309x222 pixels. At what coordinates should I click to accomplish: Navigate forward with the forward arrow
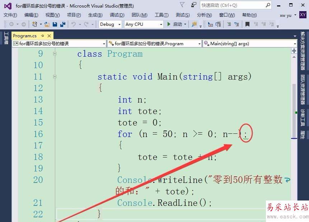click(x=24, y=24)
